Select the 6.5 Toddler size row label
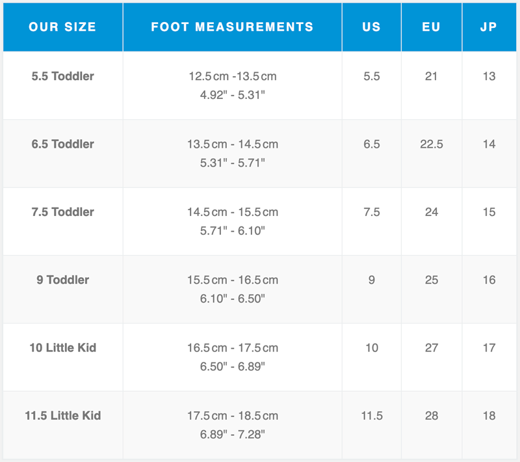This screenshot has width=520, height=462. click(62, 144)
